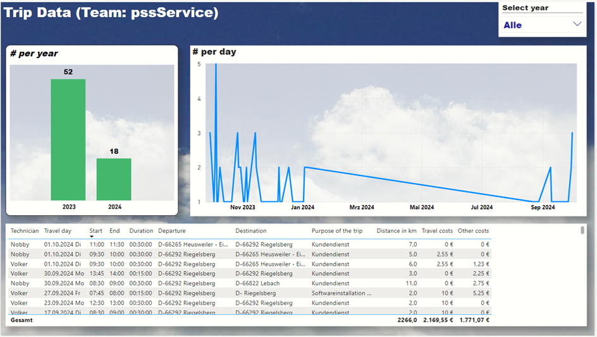
Task: Click the Departure column header
Action: (x=172, y=231)
